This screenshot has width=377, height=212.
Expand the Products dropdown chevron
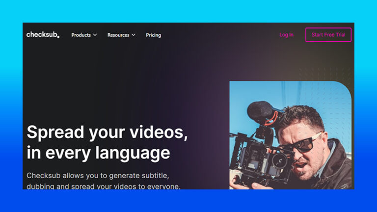95,35
